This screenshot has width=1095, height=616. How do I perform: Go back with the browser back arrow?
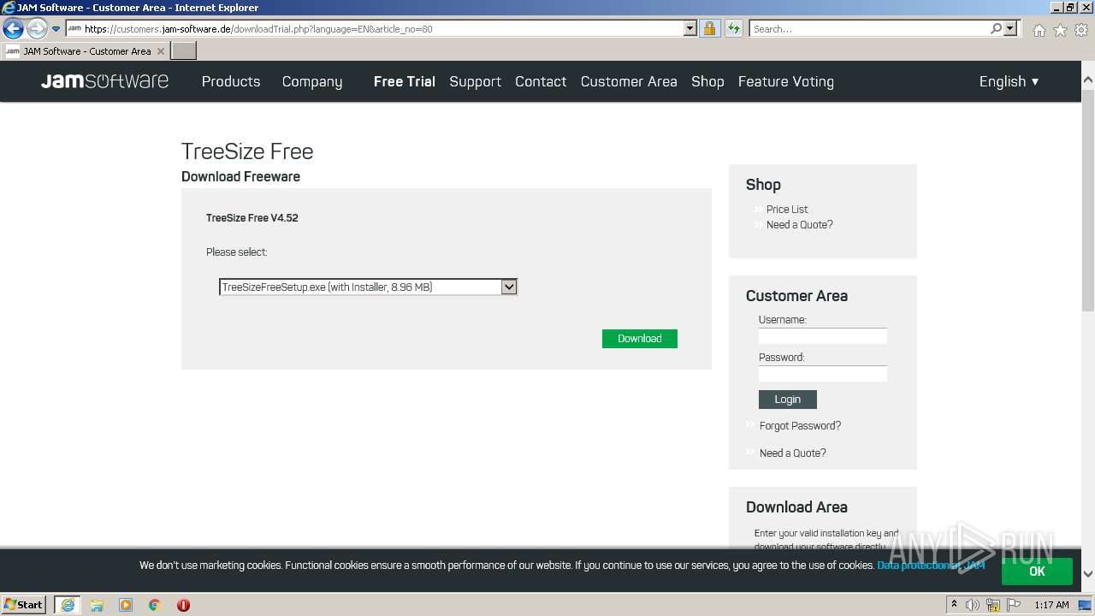(13, 28)
